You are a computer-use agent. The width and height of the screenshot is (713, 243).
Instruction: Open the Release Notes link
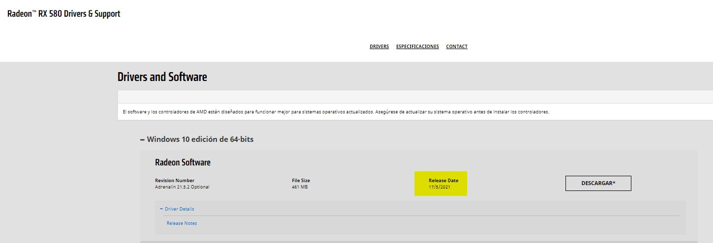181,223
